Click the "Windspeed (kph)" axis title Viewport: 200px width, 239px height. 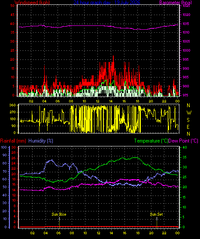32,3
